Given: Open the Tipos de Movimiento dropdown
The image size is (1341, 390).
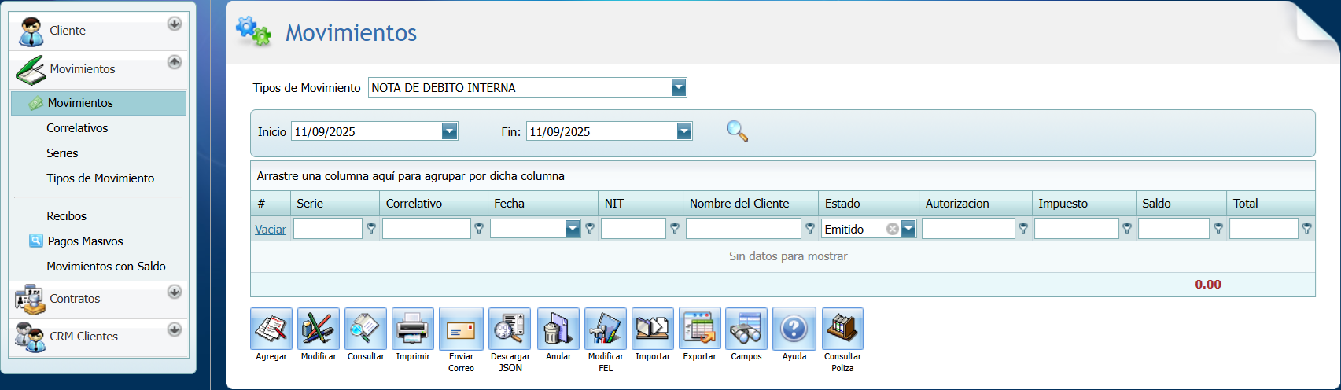Looking at the screenshot, I should pyautogui.click(x=679, y=87).
